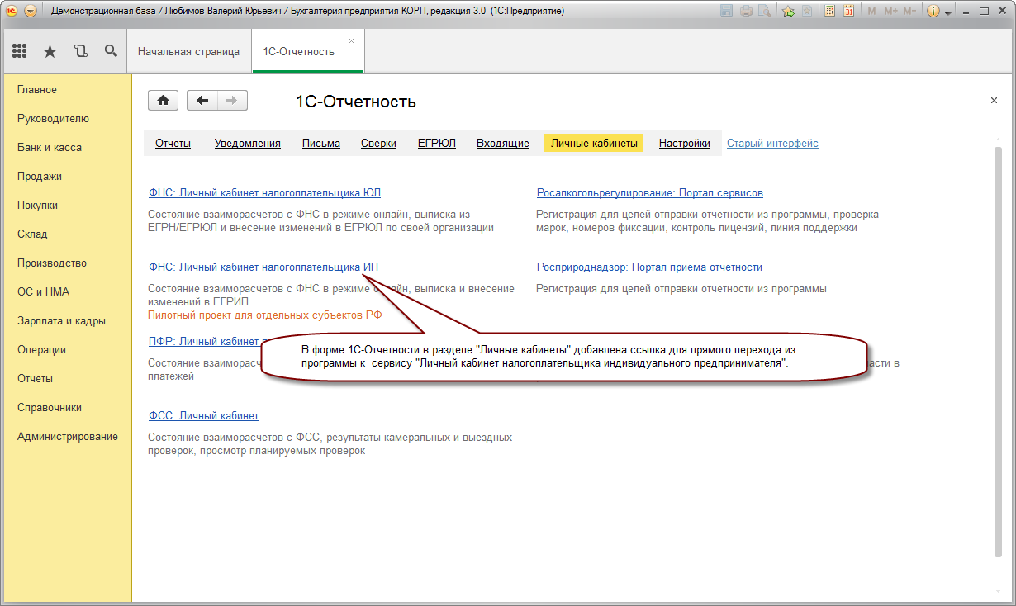Open Росалкогольрегулирование: Портал сервисов link

[650, 192]
